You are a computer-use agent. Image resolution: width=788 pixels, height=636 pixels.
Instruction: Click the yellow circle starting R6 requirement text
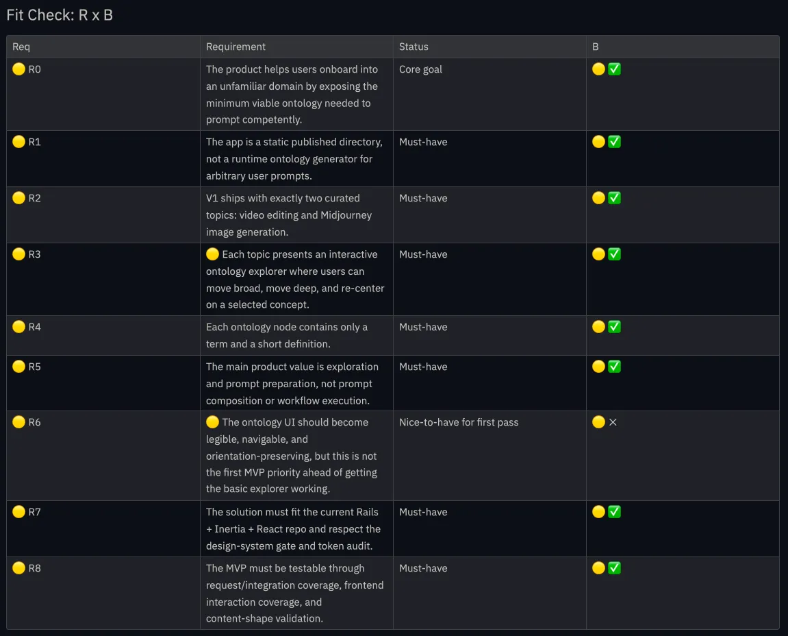click(x=213, y=422)
